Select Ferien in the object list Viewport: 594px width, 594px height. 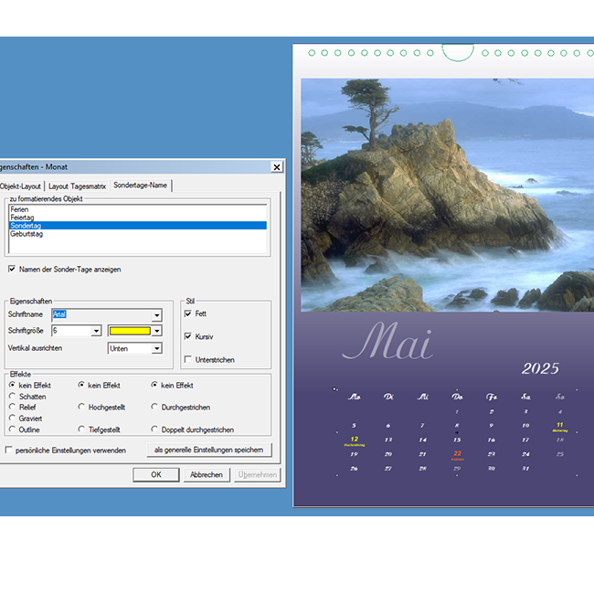tap(19, 209)
